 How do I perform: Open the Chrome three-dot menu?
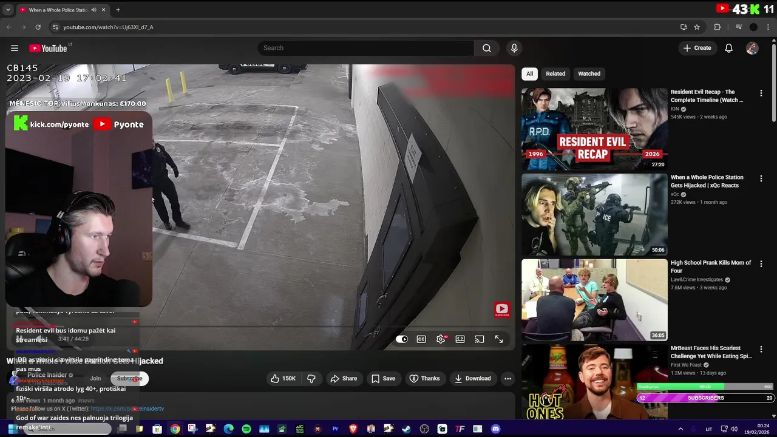coord(769,27)
